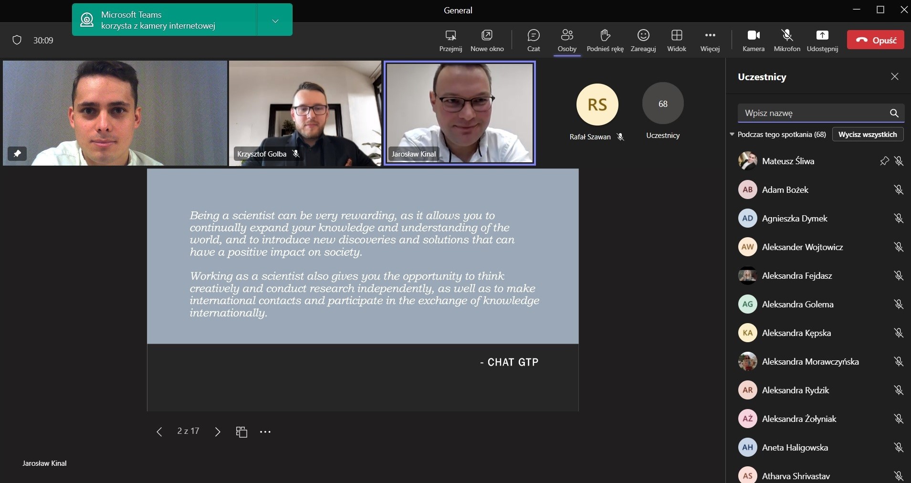The image size is (911, 483).
Task: Open slide options three-dot menu
Action: pos(265,432)
